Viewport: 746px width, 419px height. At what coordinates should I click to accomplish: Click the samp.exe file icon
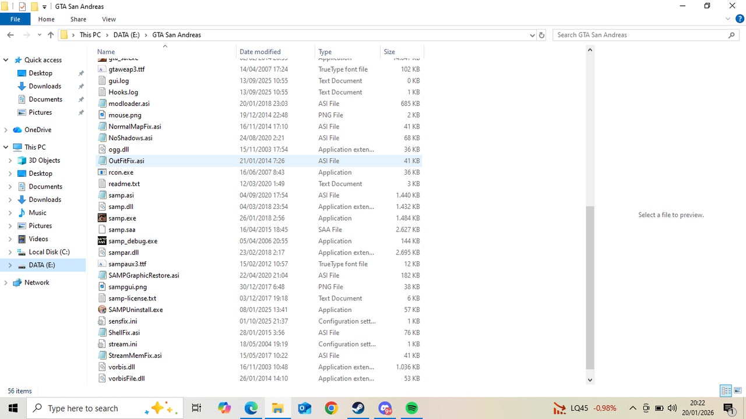(103, 218)
